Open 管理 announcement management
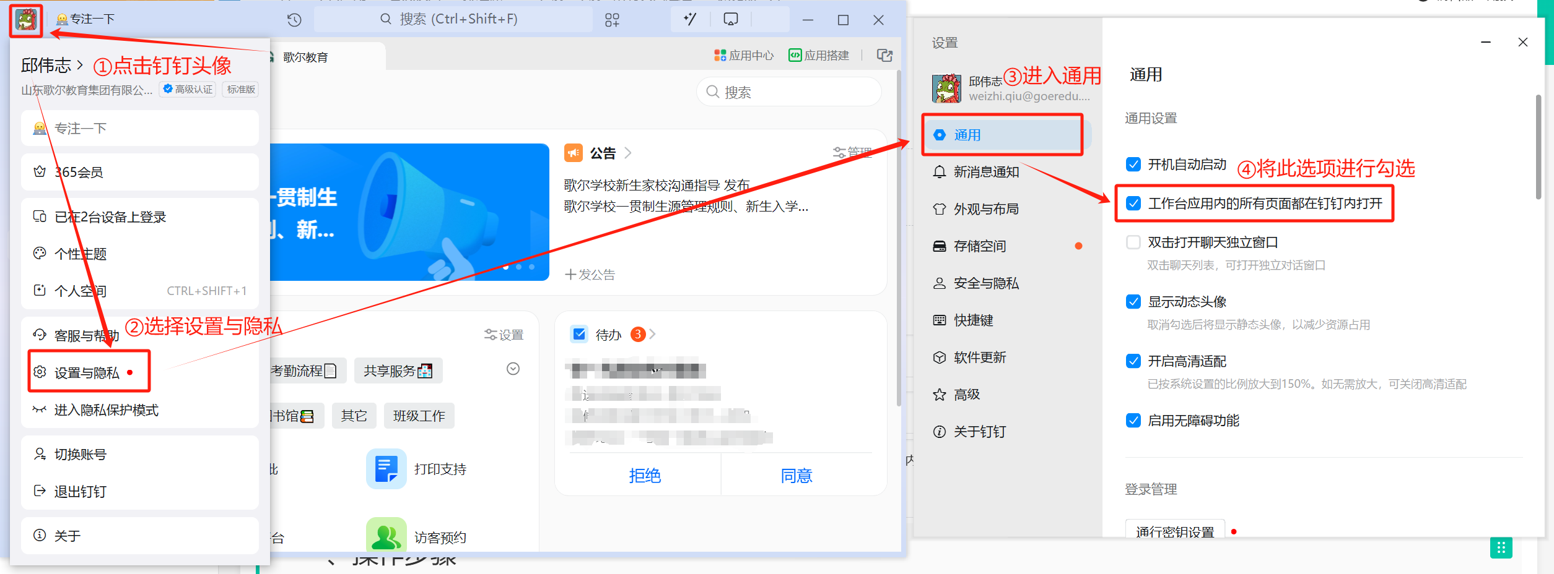 pyautogui.click(x=852, y=152)
